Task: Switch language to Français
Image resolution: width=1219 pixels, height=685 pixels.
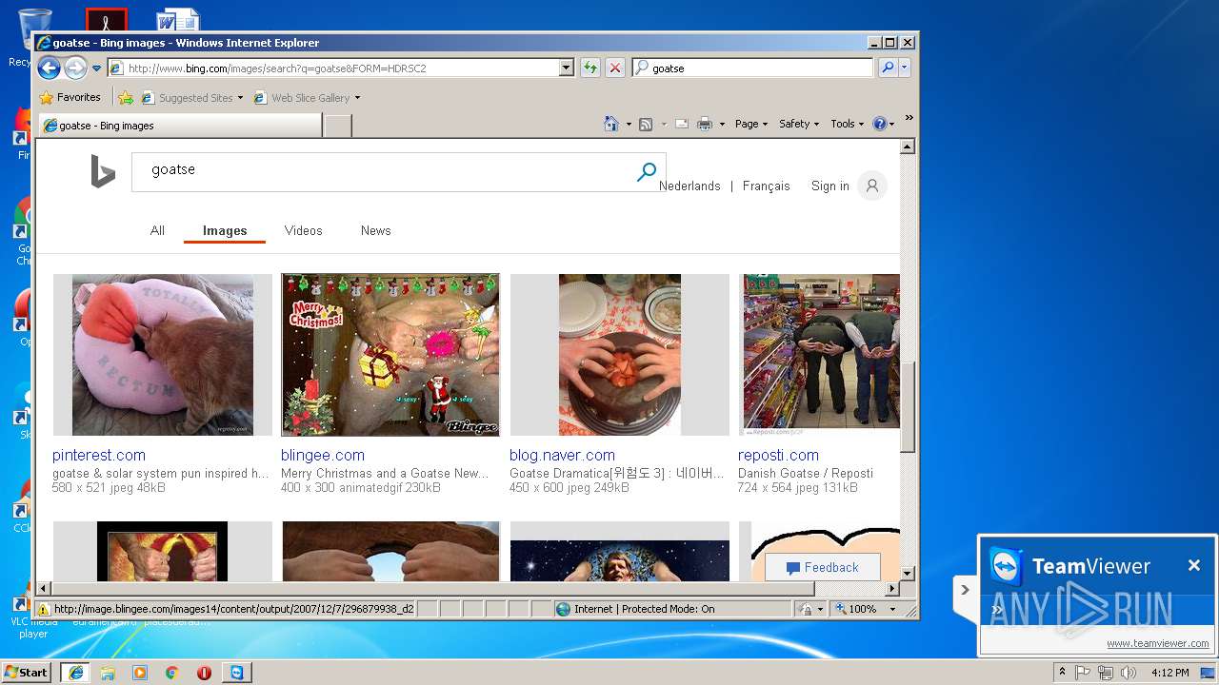Action: click(767, 186)
